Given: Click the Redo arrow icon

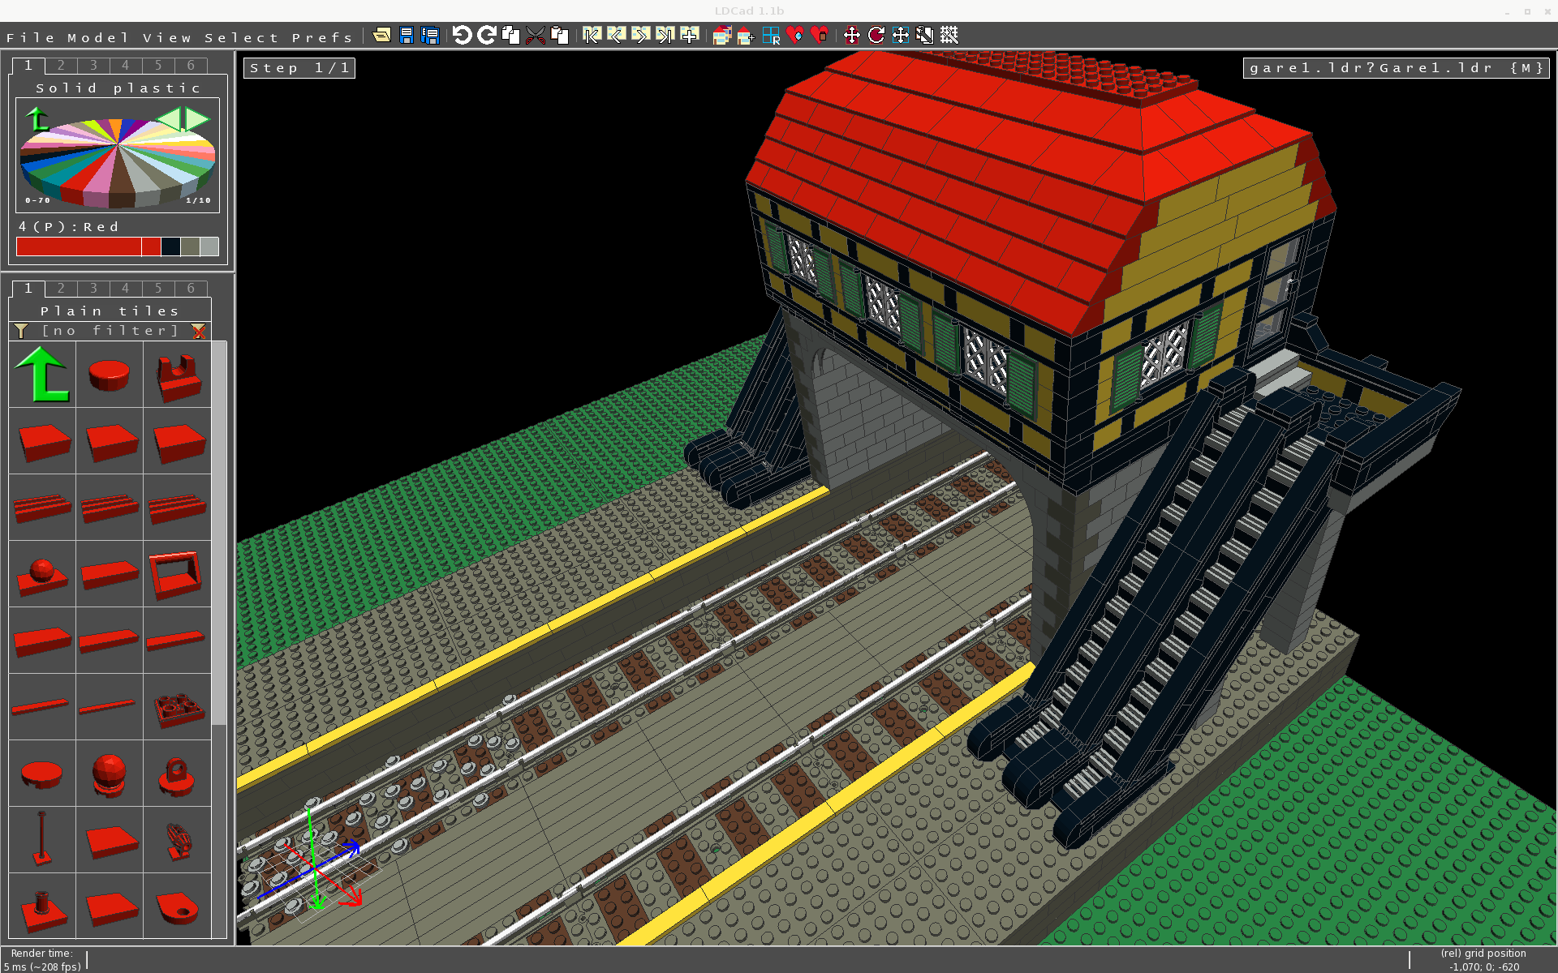Looking at the screenshot, I should (x=487, y=36).
